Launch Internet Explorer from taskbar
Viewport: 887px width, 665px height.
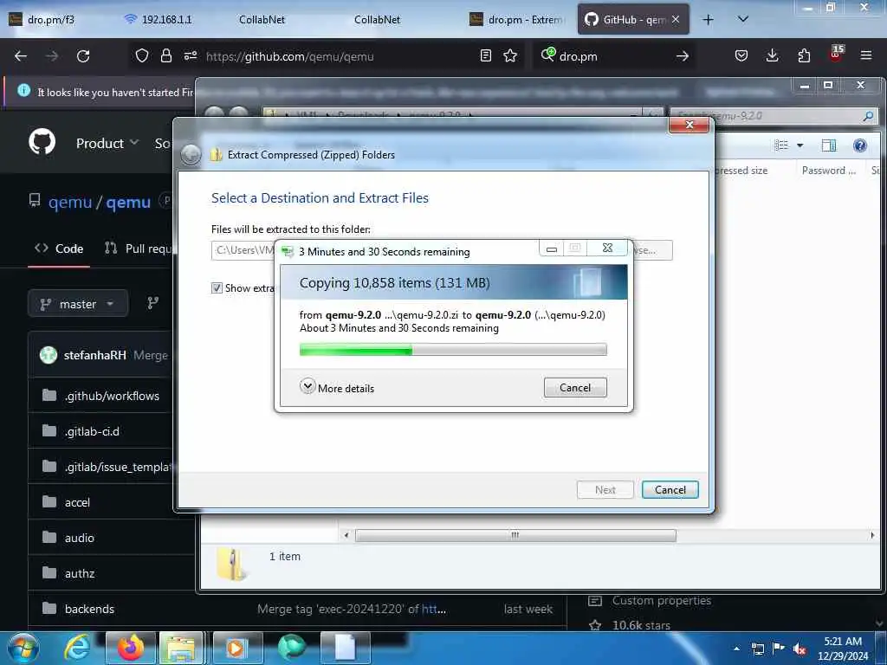77,648
